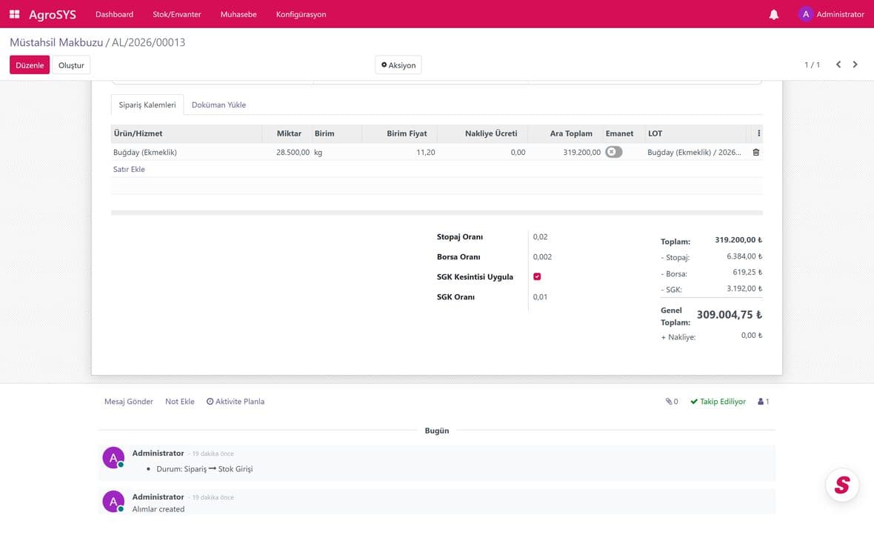The height and width of the screenshot is (547, 874).
Task: Click Mesaj Gönder in the chatter
Action: (129, 402)
